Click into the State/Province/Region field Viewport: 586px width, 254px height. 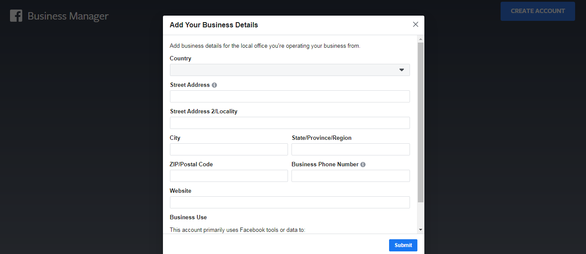351,149
